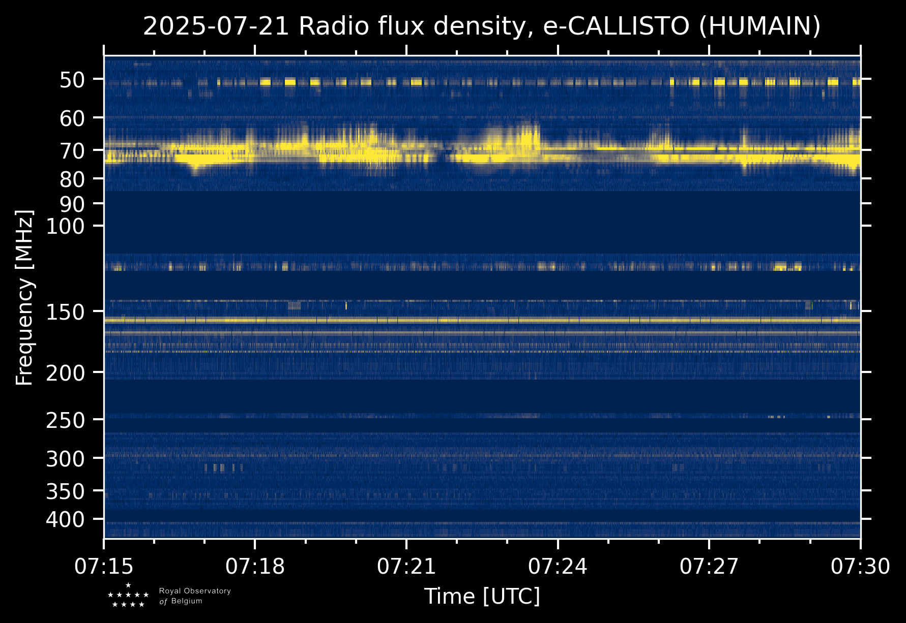Image resolution: width=906 pixels, height=623 pixels.
Task: Click the 100 MHz frequency tick label
Action: click(65, 226)
